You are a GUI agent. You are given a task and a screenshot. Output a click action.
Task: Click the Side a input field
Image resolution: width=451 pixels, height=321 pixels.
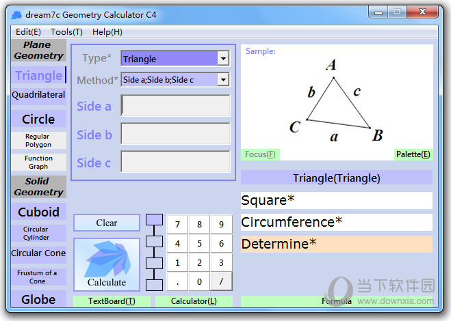(x=176, y=106)
